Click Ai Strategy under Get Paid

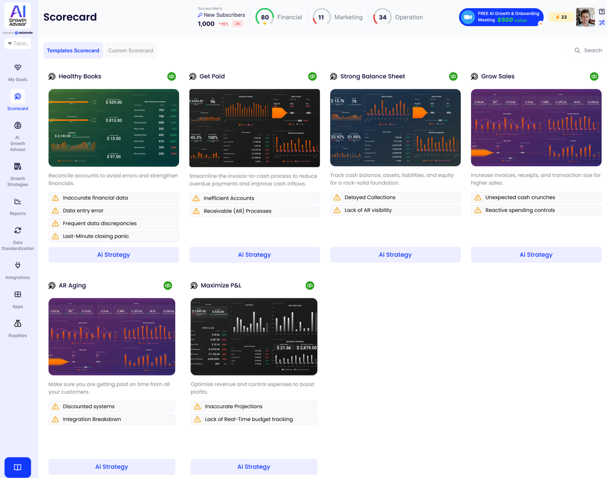254,255
